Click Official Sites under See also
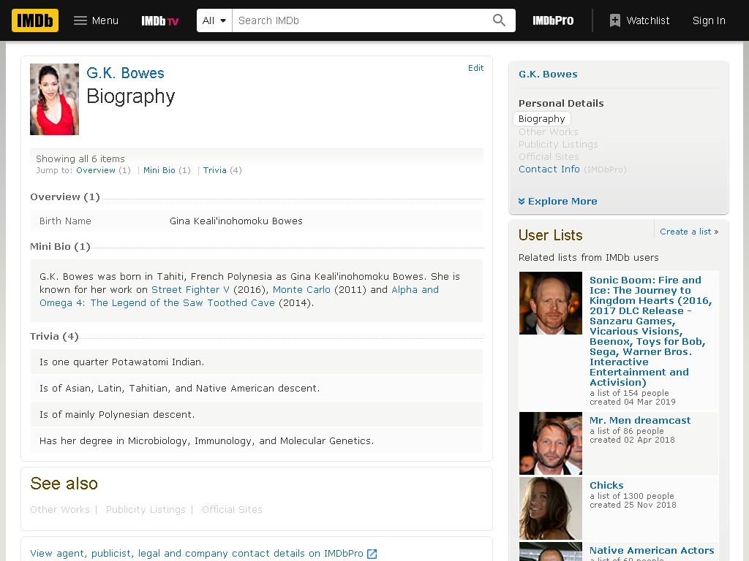Screen dimensions: 749x561 [232, 509]
